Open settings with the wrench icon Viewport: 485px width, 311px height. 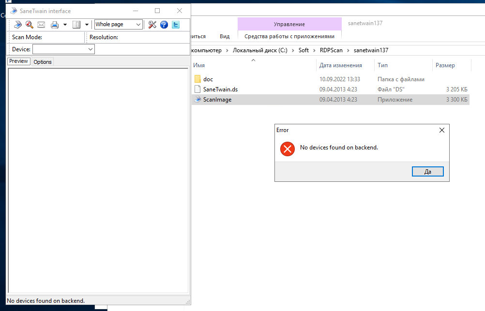[152, 24]
